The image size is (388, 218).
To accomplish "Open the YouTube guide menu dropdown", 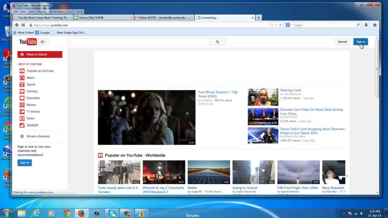I will 43,42.
